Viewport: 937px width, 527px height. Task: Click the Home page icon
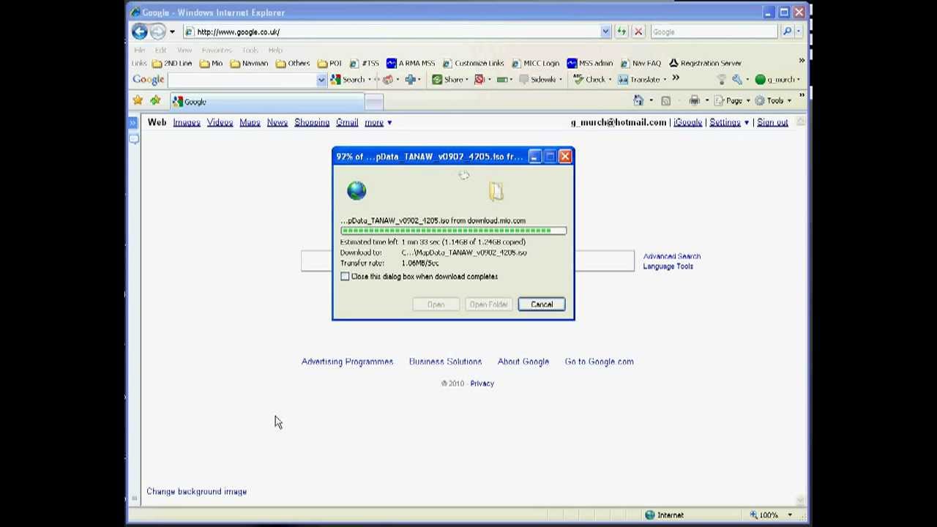click(x=638, y=100)
